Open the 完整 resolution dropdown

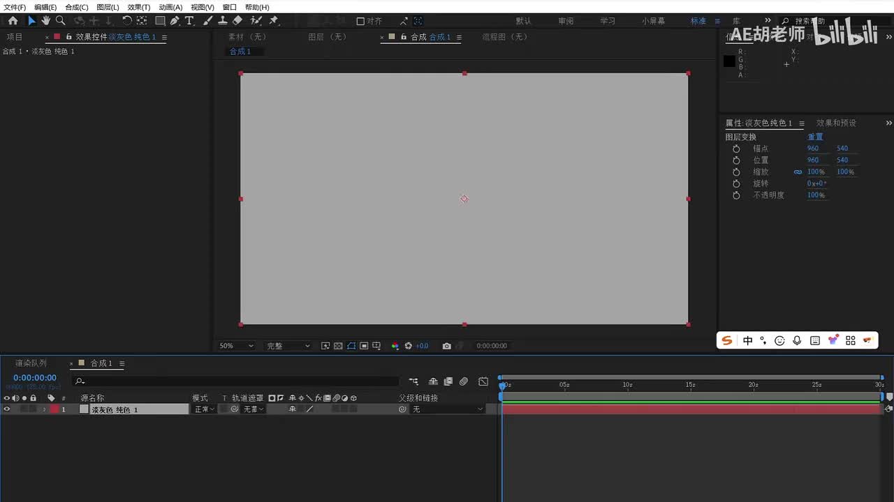coord(288,346)
